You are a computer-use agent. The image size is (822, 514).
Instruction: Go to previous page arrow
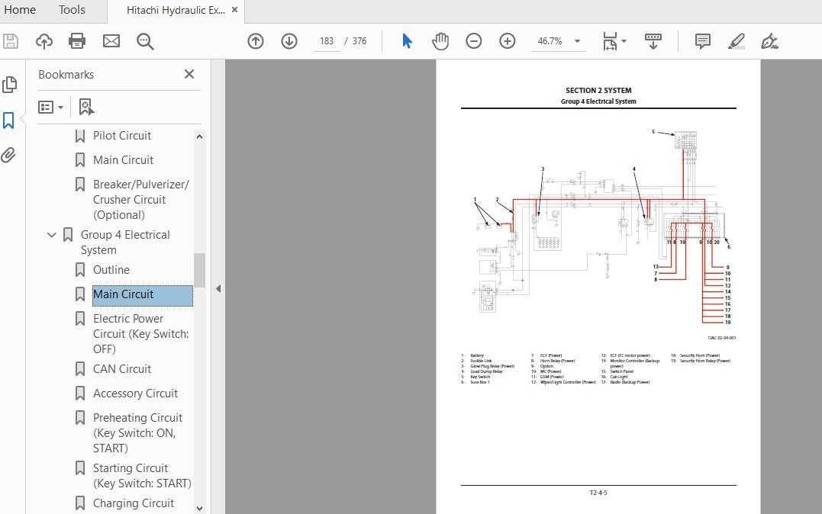256,41
